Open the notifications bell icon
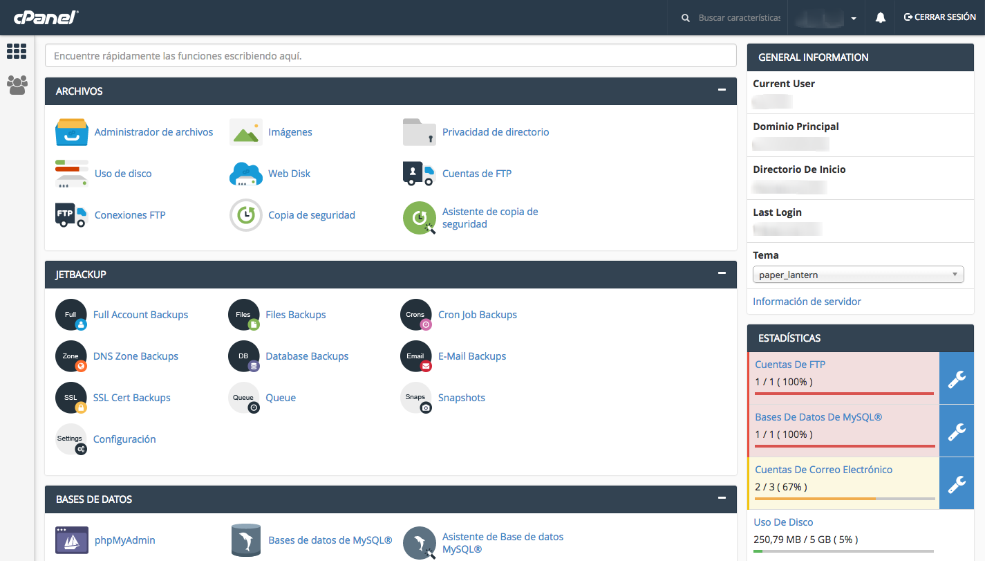This screenshot has height=561, width=985. coord(881,17)
